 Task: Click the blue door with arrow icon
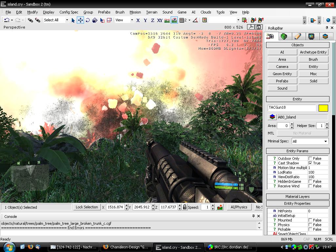(x=313, y=20)
